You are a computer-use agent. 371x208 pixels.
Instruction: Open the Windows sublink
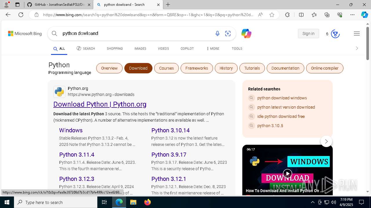pyautogui.click(x=71, y=130)
